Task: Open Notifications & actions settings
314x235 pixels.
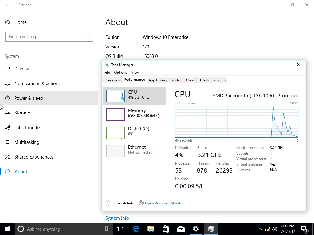Action: pyautogui.click(x=49, y=83)
